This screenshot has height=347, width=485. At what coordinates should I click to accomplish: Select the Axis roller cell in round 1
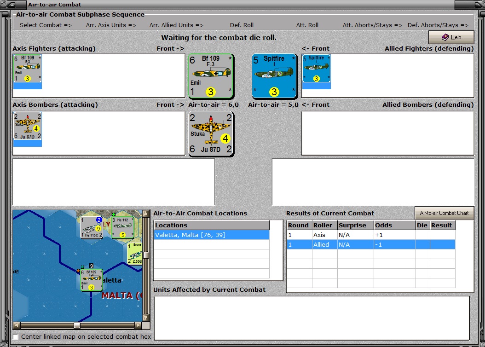point(324,235)
